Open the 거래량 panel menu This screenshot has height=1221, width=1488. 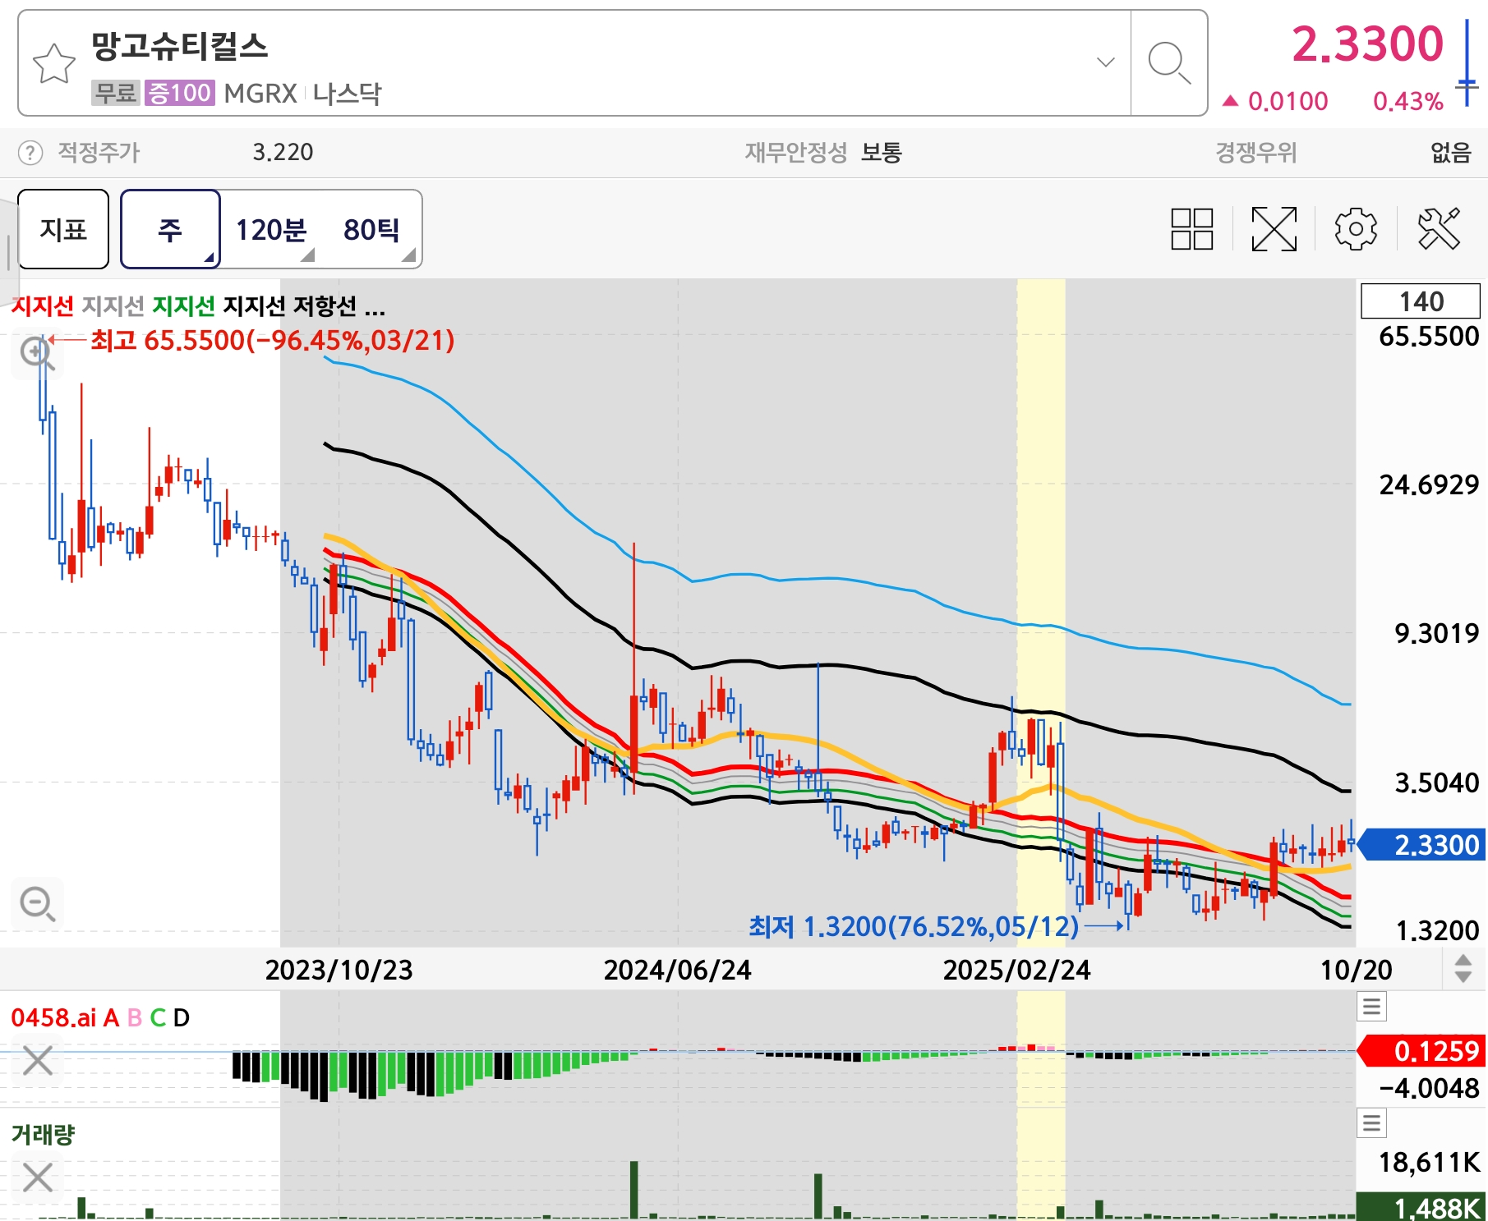1371,1122
